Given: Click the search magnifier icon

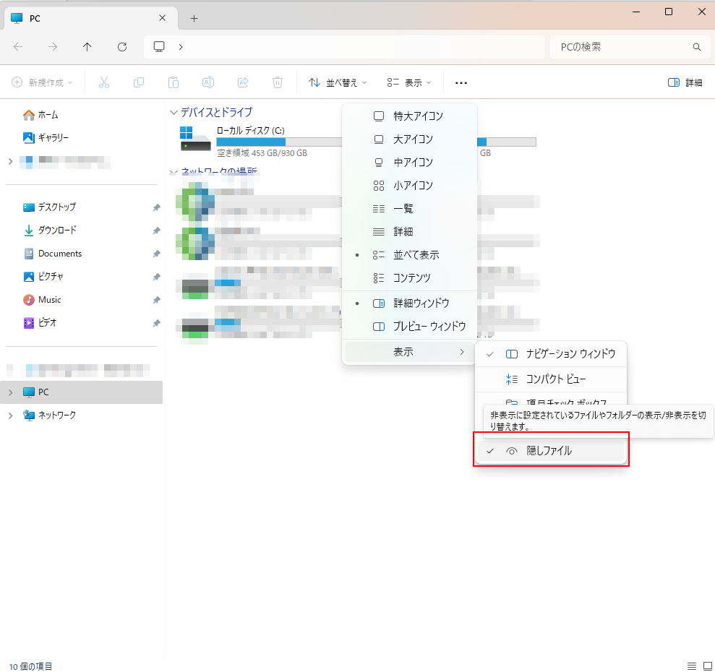Looking at the screenshot, I should pos(697,47).
